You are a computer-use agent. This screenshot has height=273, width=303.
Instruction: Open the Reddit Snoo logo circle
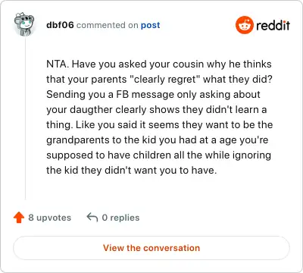244,25
